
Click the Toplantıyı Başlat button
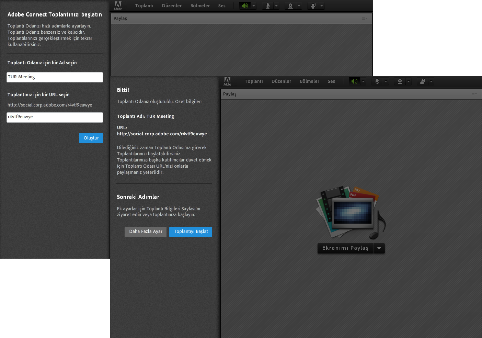point(191,232)
